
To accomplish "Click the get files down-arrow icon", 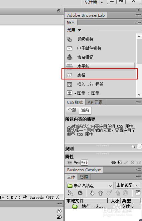I will tap(92, 193).
